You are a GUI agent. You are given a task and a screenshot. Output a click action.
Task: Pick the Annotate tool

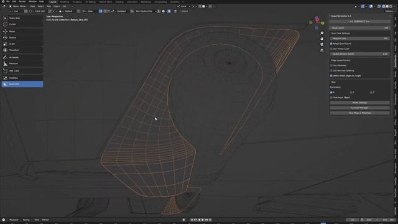pos(22,57)
